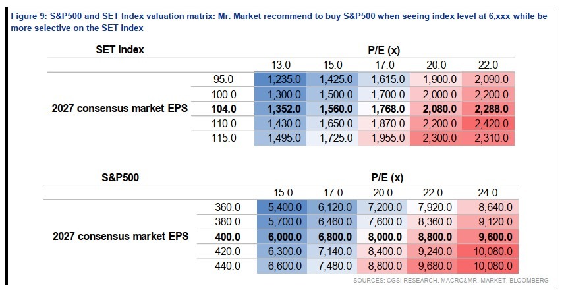This screenshot has height=294, width=564.
Task: Click the sources line mentioning Bloomberg
Action: [451, 280]
